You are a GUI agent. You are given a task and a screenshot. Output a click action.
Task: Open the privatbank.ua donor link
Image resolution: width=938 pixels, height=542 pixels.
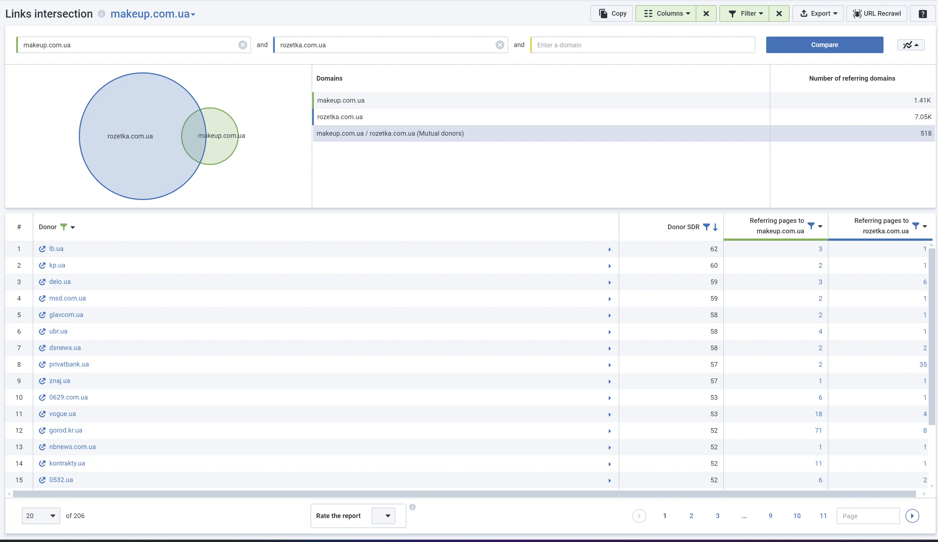(69, 364)
